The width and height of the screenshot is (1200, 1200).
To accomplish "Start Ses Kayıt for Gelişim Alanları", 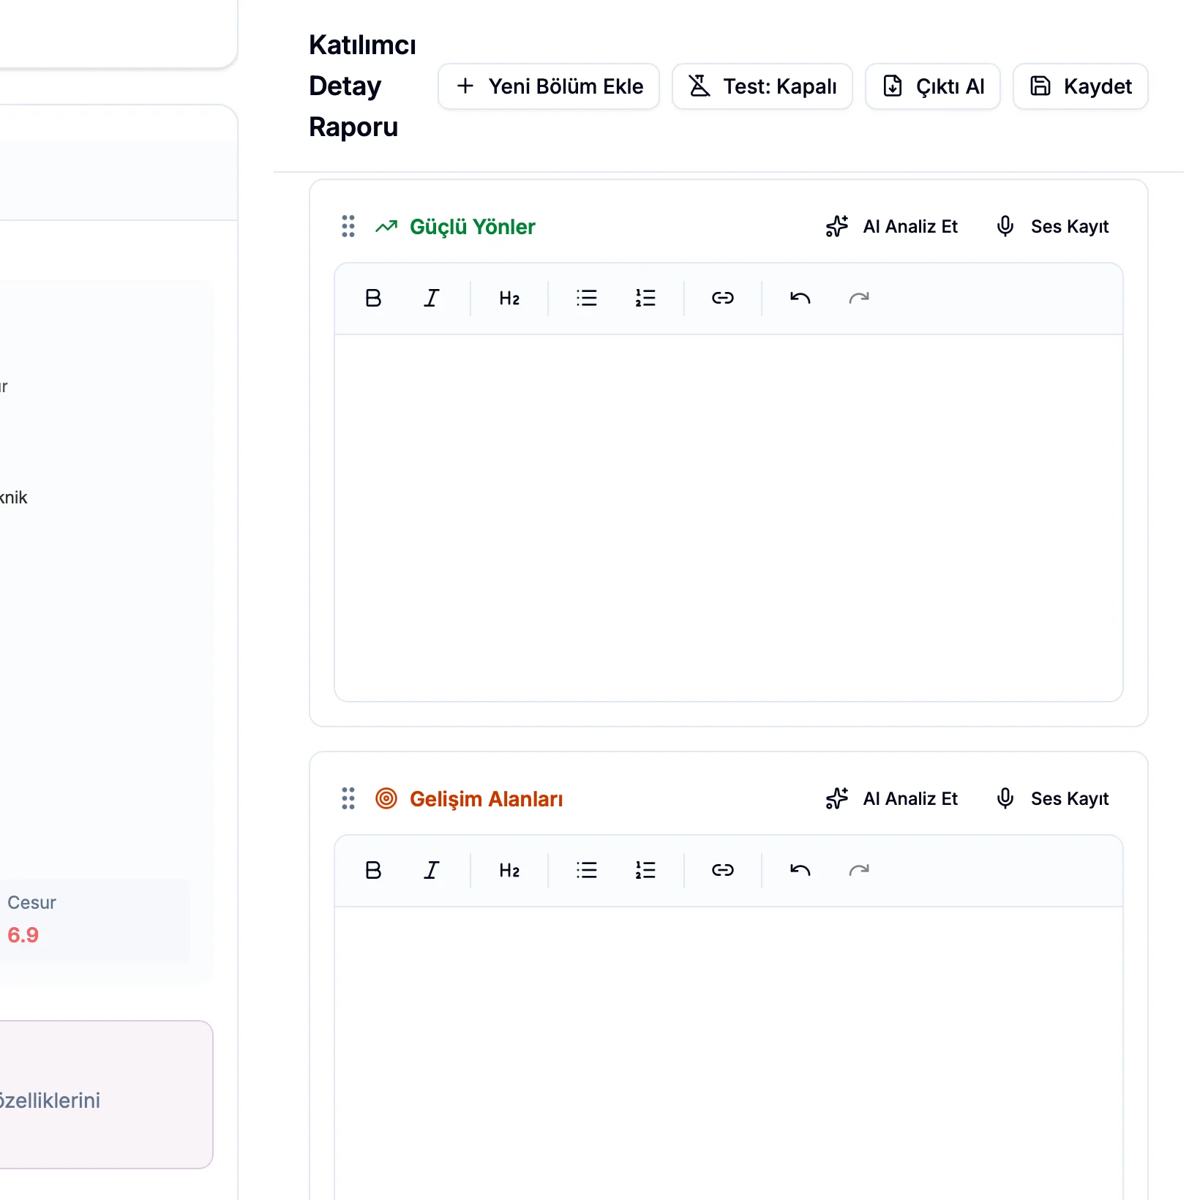I will coord(1053,799).
